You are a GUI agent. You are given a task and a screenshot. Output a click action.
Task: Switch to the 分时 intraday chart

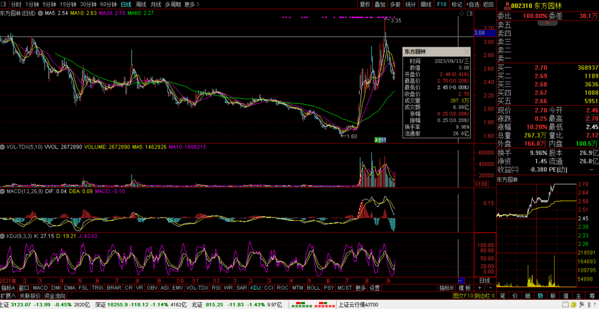coord(16,4)
